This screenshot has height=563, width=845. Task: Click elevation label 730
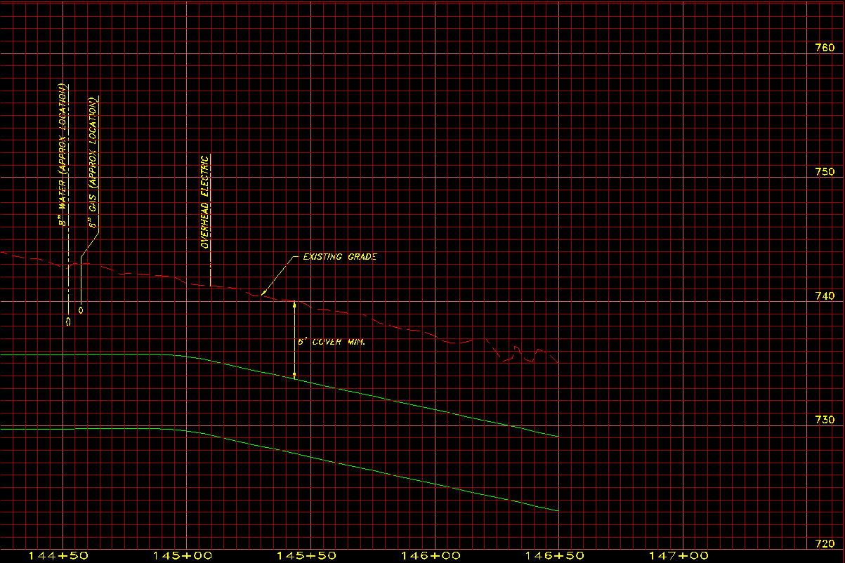[824, 420]
